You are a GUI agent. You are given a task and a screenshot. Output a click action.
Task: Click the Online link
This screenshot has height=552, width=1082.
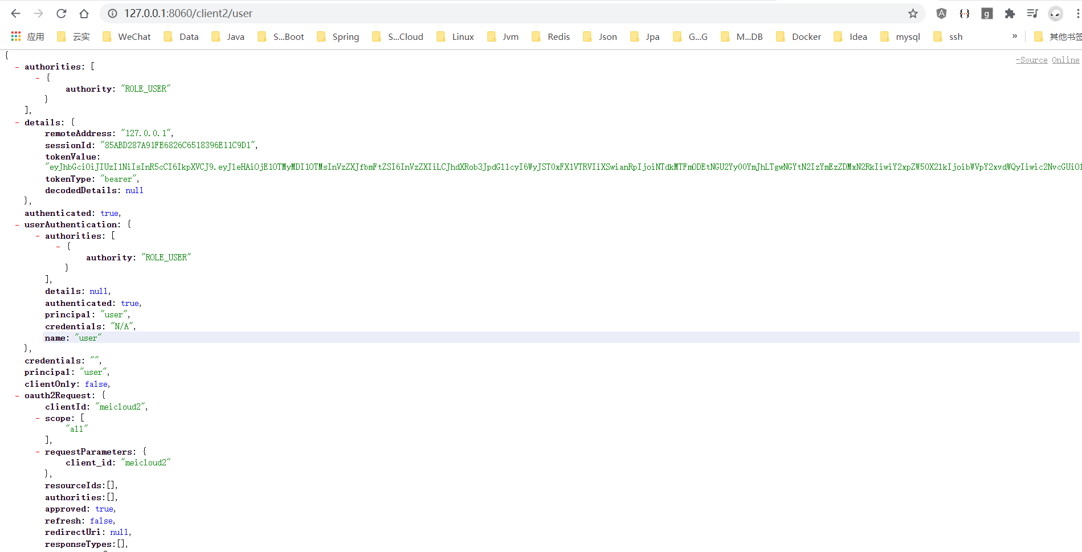pyautogui.click(x=1065, y=60)
